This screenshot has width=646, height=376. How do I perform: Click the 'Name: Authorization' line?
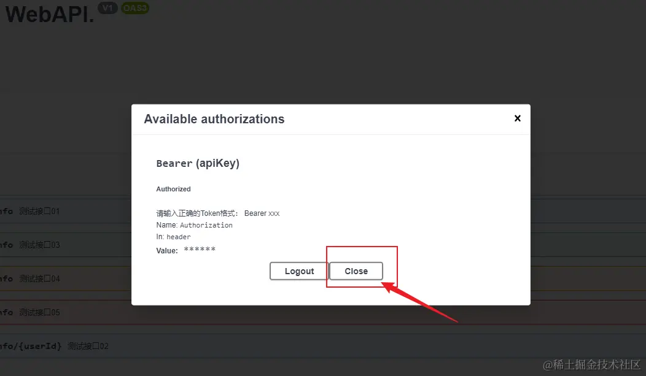pyautogui.click(x=194, y=225)
